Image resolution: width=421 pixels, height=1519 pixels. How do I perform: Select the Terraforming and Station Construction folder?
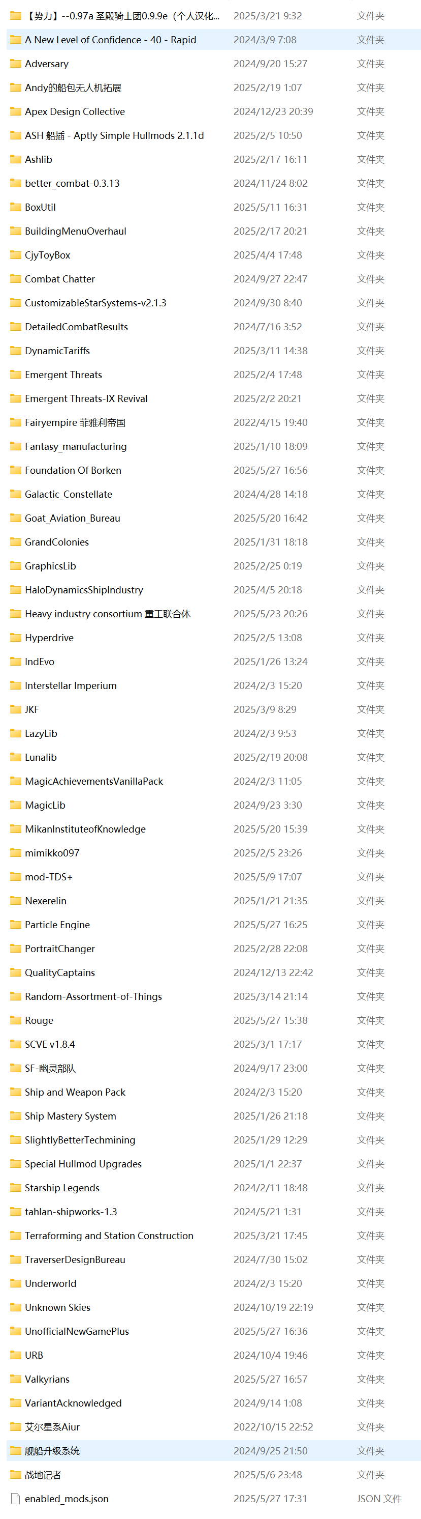[x=109, y=1236]
